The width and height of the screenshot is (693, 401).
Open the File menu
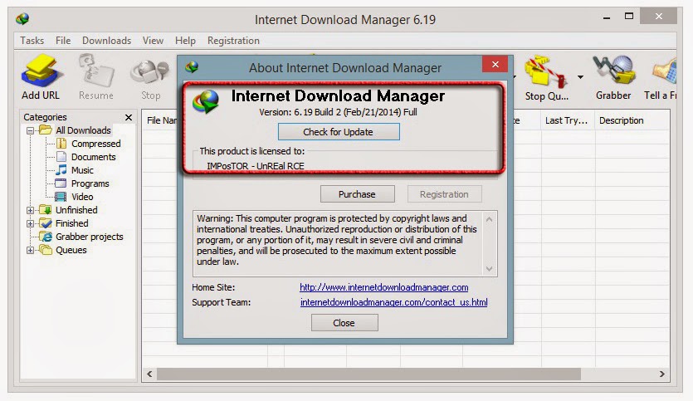pyautogui.click(x=63, y=41)
